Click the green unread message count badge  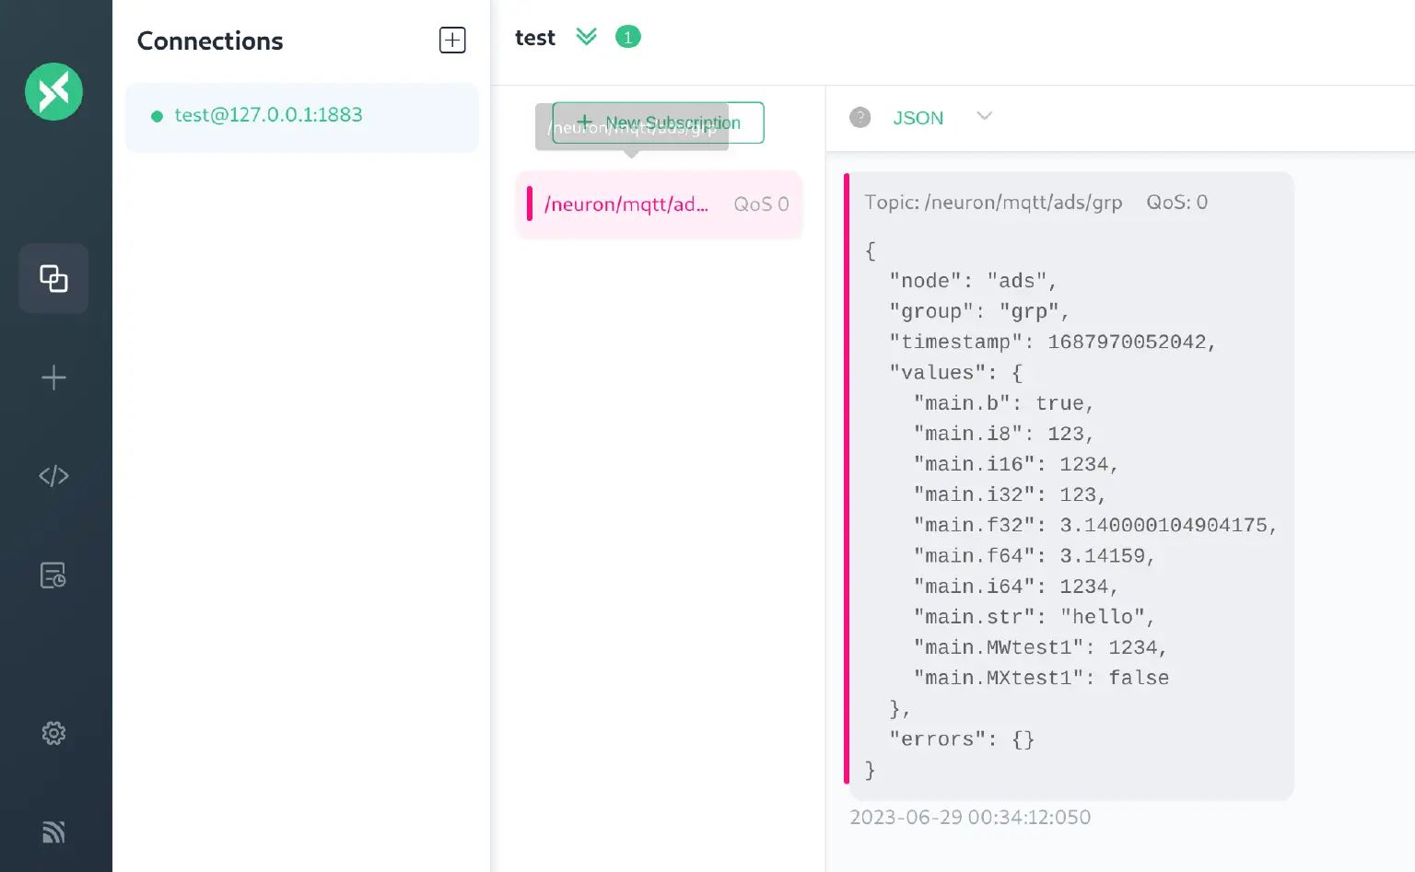pos(627,37)
